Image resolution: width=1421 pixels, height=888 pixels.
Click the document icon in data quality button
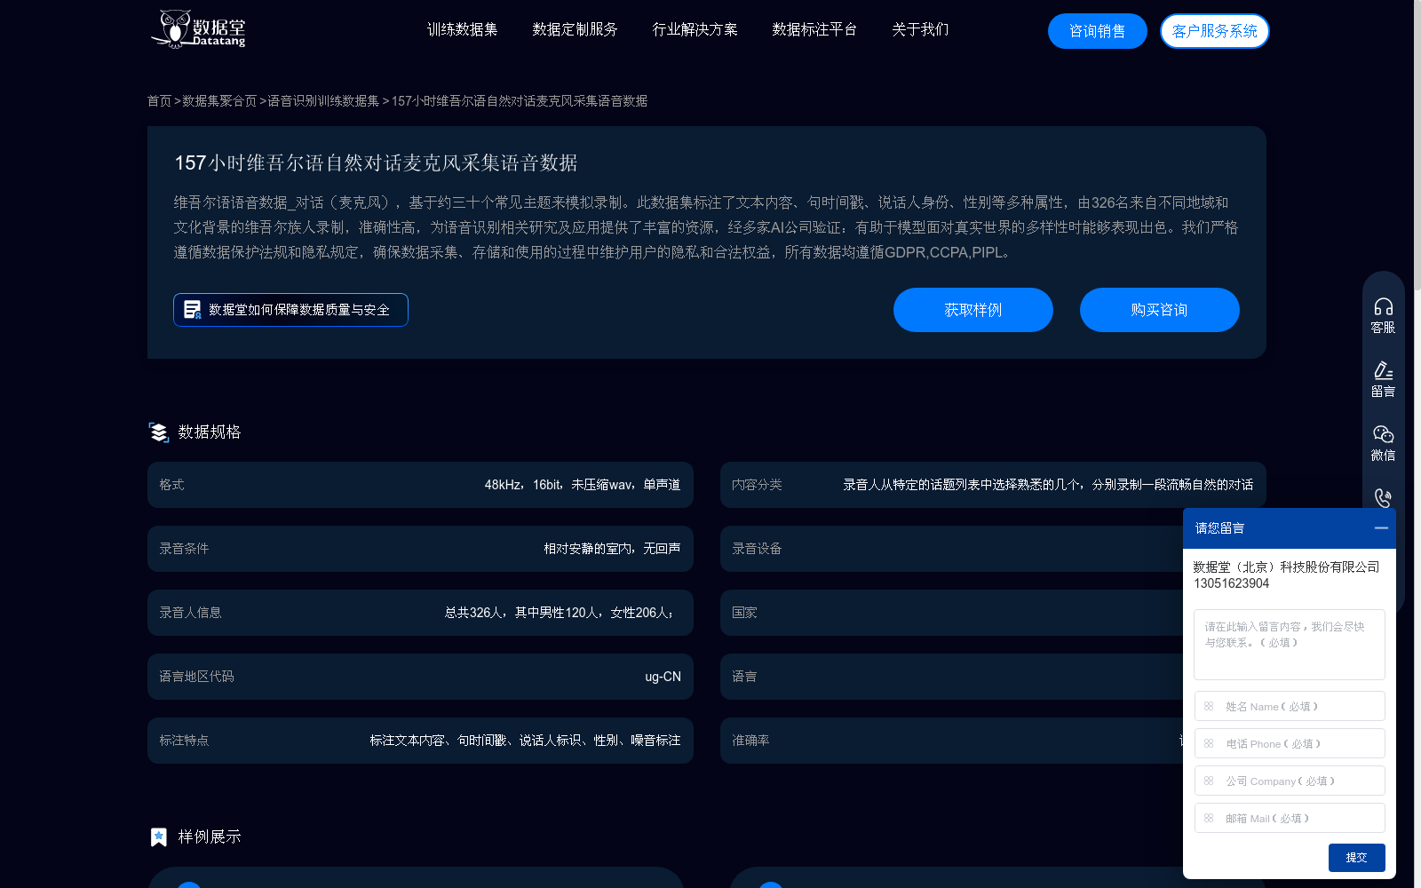[x=192, y=309]
